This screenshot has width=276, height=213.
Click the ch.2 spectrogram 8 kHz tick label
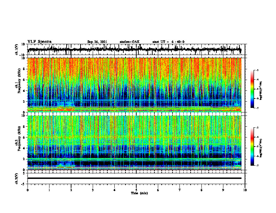24,127
